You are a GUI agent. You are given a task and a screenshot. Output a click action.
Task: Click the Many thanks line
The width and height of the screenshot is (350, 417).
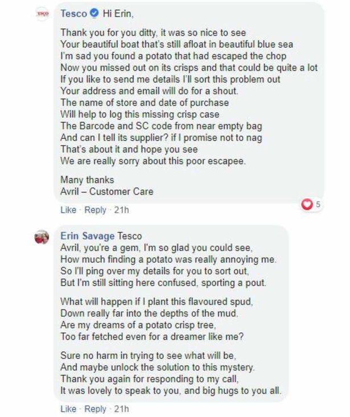[x=87, y=180]
